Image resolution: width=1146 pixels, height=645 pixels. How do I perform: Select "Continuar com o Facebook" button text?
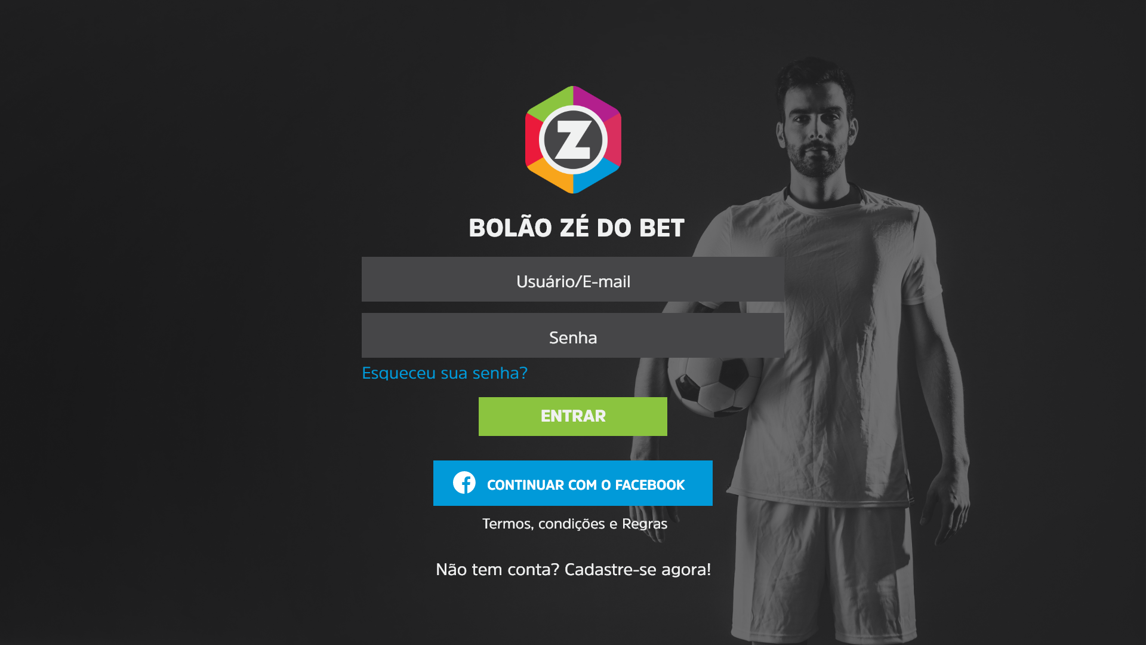(586, 485)
